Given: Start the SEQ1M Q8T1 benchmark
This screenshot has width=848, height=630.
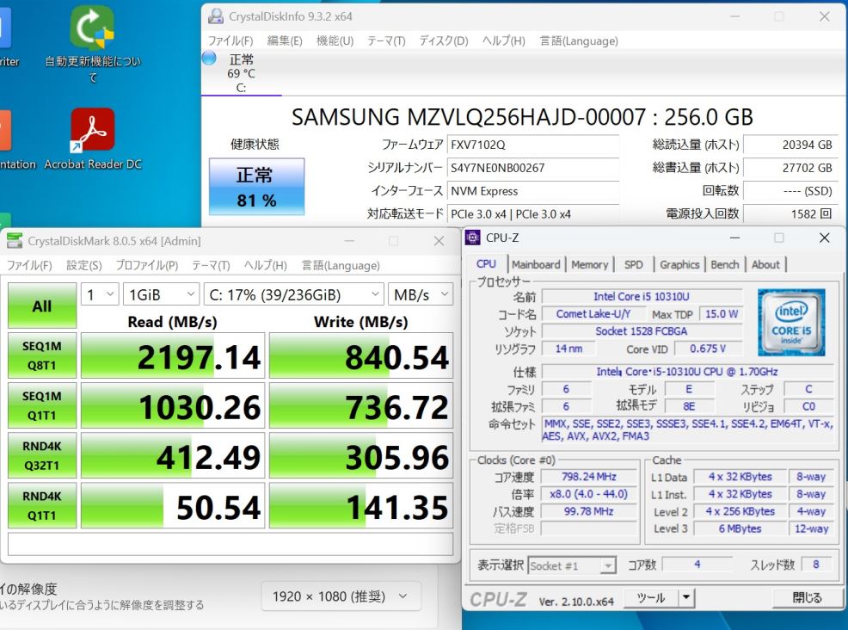Looking at the screenshot, I should coord(41,356).
